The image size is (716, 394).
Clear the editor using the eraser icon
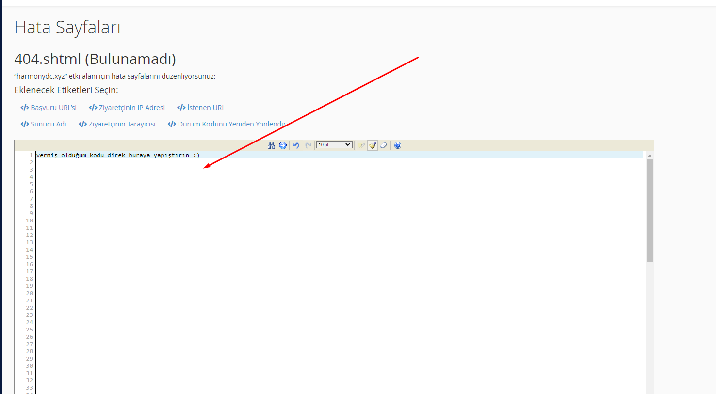[384, 145]
